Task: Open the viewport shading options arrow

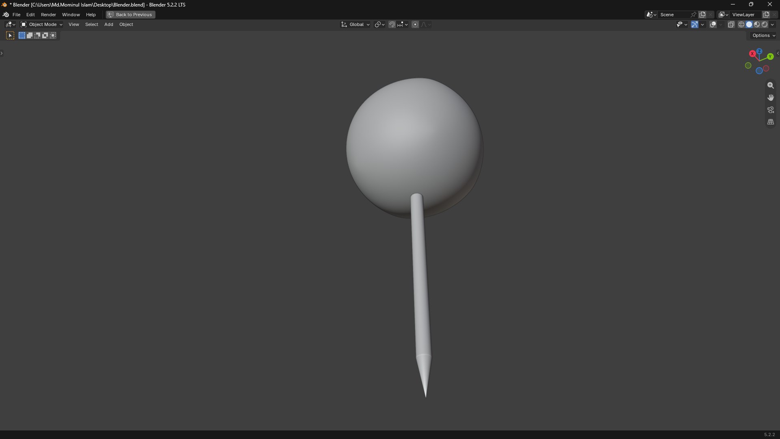Action: point(772,24)
